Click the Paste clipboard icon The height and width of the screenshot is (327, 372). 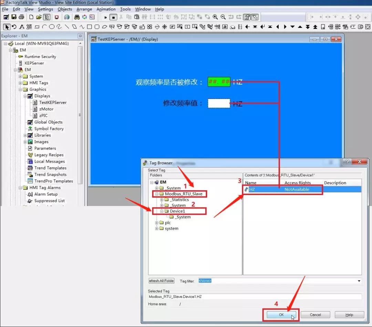point(137,17)
